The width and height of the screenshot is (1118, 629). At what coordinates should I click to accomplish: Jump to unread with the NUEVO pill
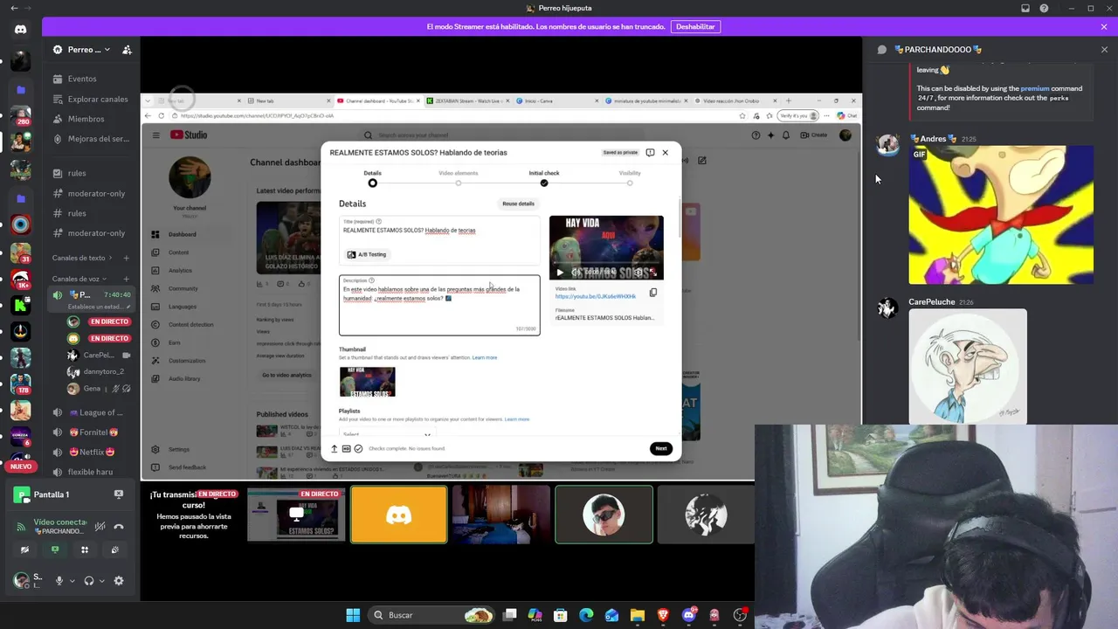pyautogui.click(x=20, y=467)
